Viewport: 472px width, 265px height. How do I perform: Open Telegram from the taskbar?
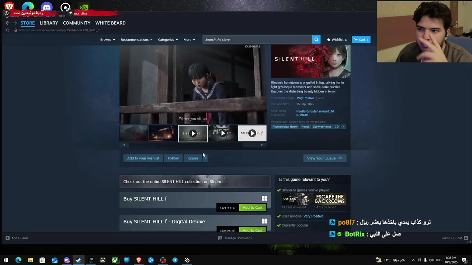(175, 260)
